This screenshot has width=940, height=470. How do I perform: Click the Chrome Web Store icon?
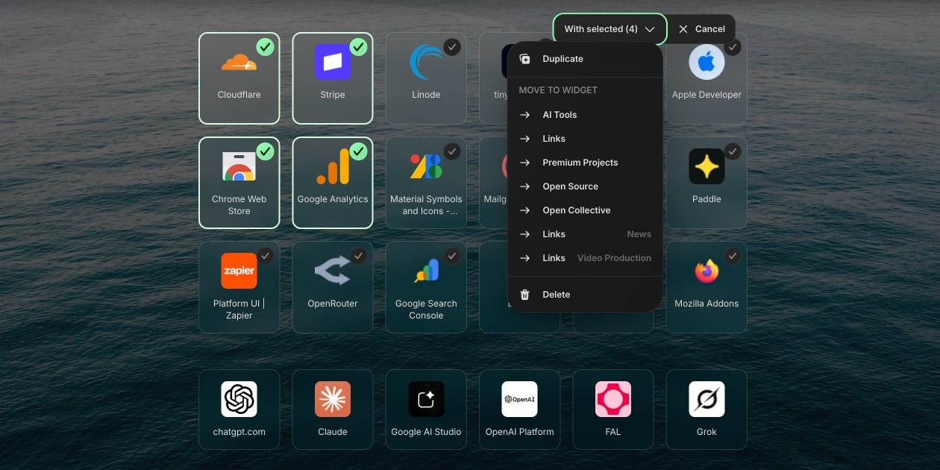[239, 166]
